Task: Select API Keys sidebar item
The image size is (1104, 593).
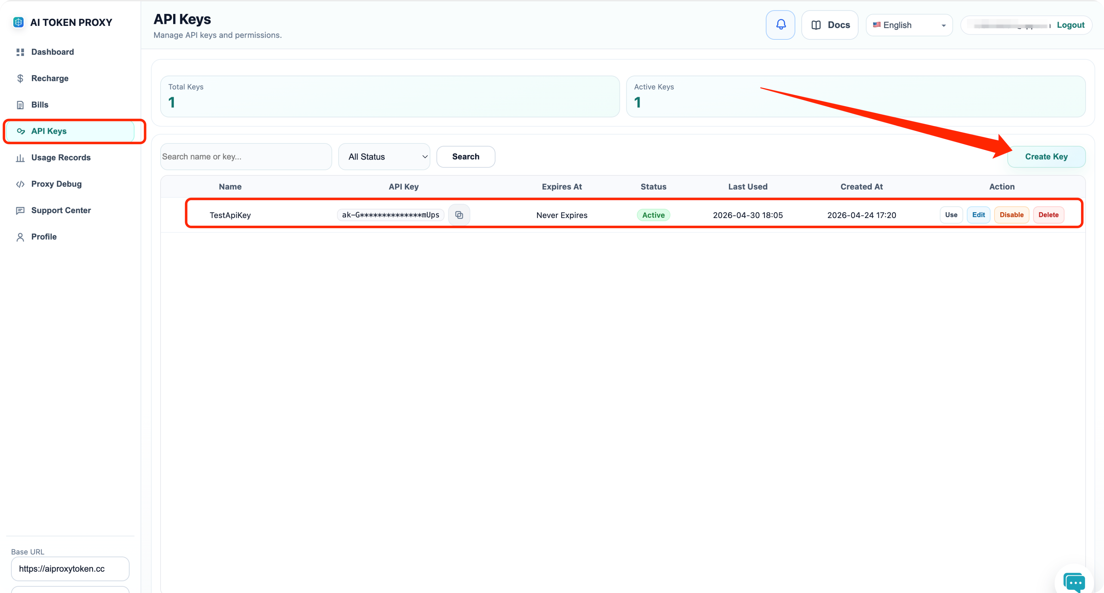Action: click(x=70, y=131)
